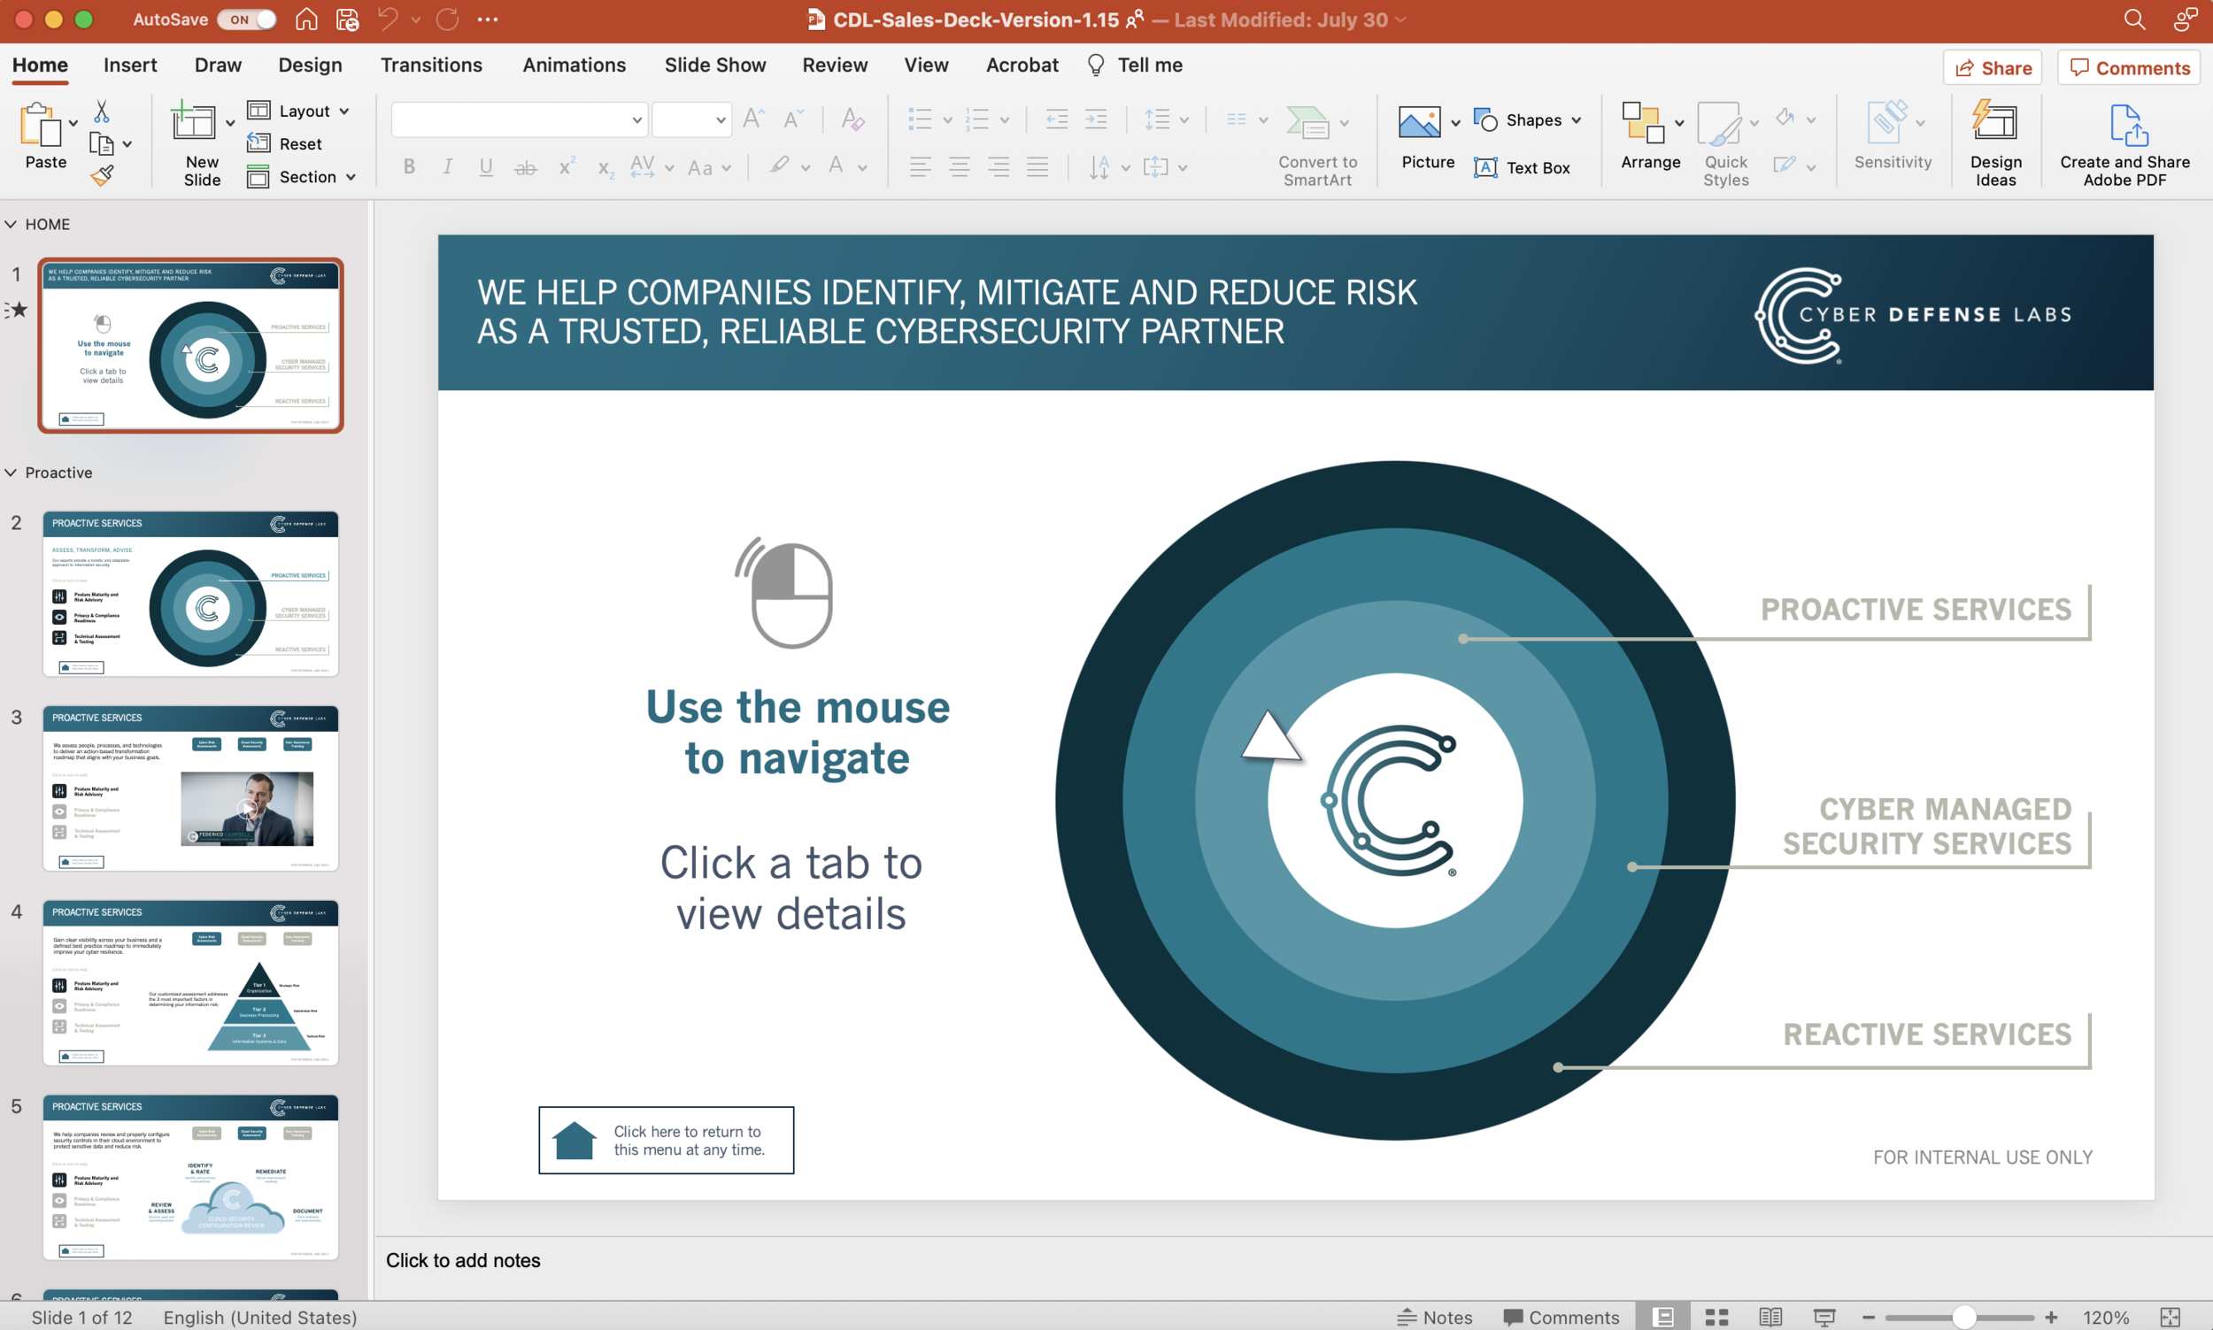Select slide 3 thumbnail

190,788
